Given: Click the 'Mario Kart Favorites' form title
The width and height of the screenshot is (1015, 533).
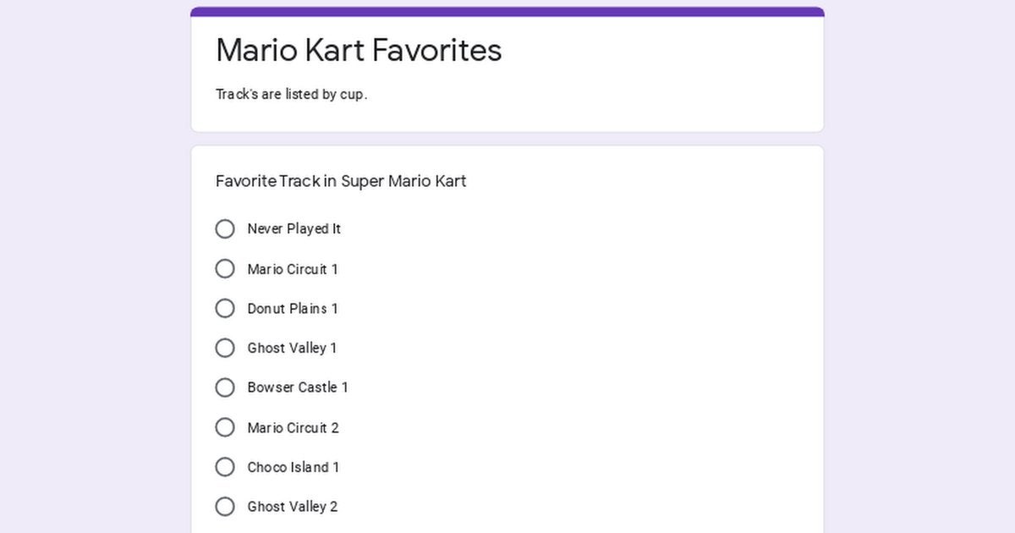Looking at the screenshot, I should pyautogui.click(x=359, y=51).
